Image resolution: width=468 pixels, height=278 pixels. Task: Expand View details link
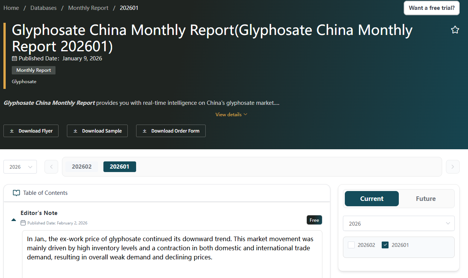click(231, 114)
